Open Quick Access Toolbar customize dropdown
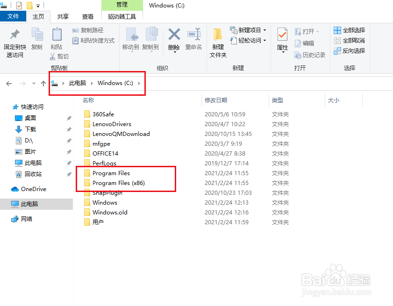 click(x=38, y=6)
